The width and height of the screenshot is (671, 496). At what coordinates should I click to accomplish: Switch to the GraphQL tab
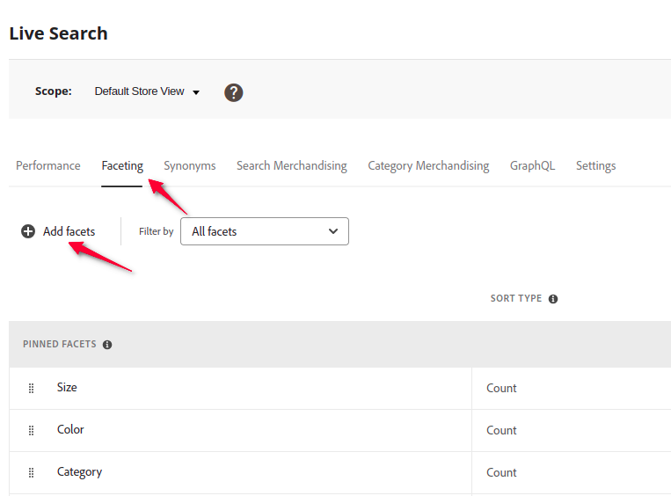tap(532, 165)
